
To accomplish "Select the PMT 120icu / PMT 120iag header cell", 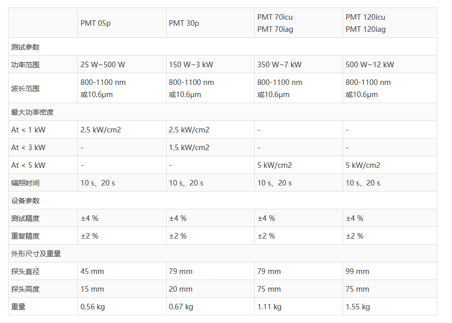I will [x=365, y=23].
